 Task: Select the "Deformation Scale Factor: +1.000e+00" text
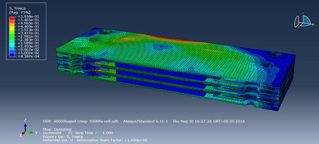coord(112,140)
